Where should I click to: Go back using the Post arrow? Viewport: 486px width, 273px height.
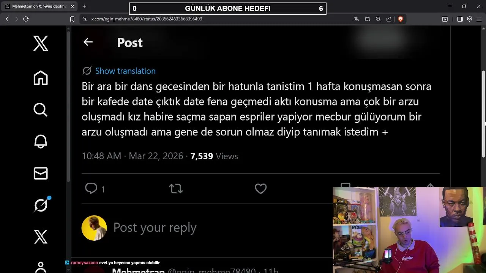(88, 42)
